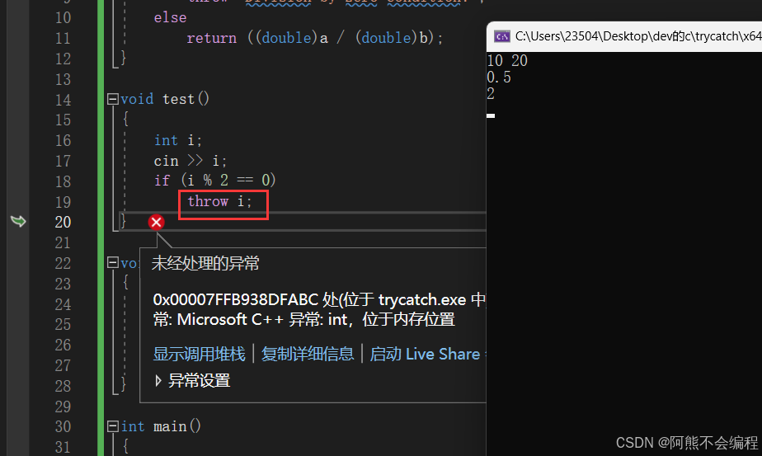This screenshot has height=456, width=762.
Task: Open the 显示调用堆栈 call stack link
Action: [200, 354]
